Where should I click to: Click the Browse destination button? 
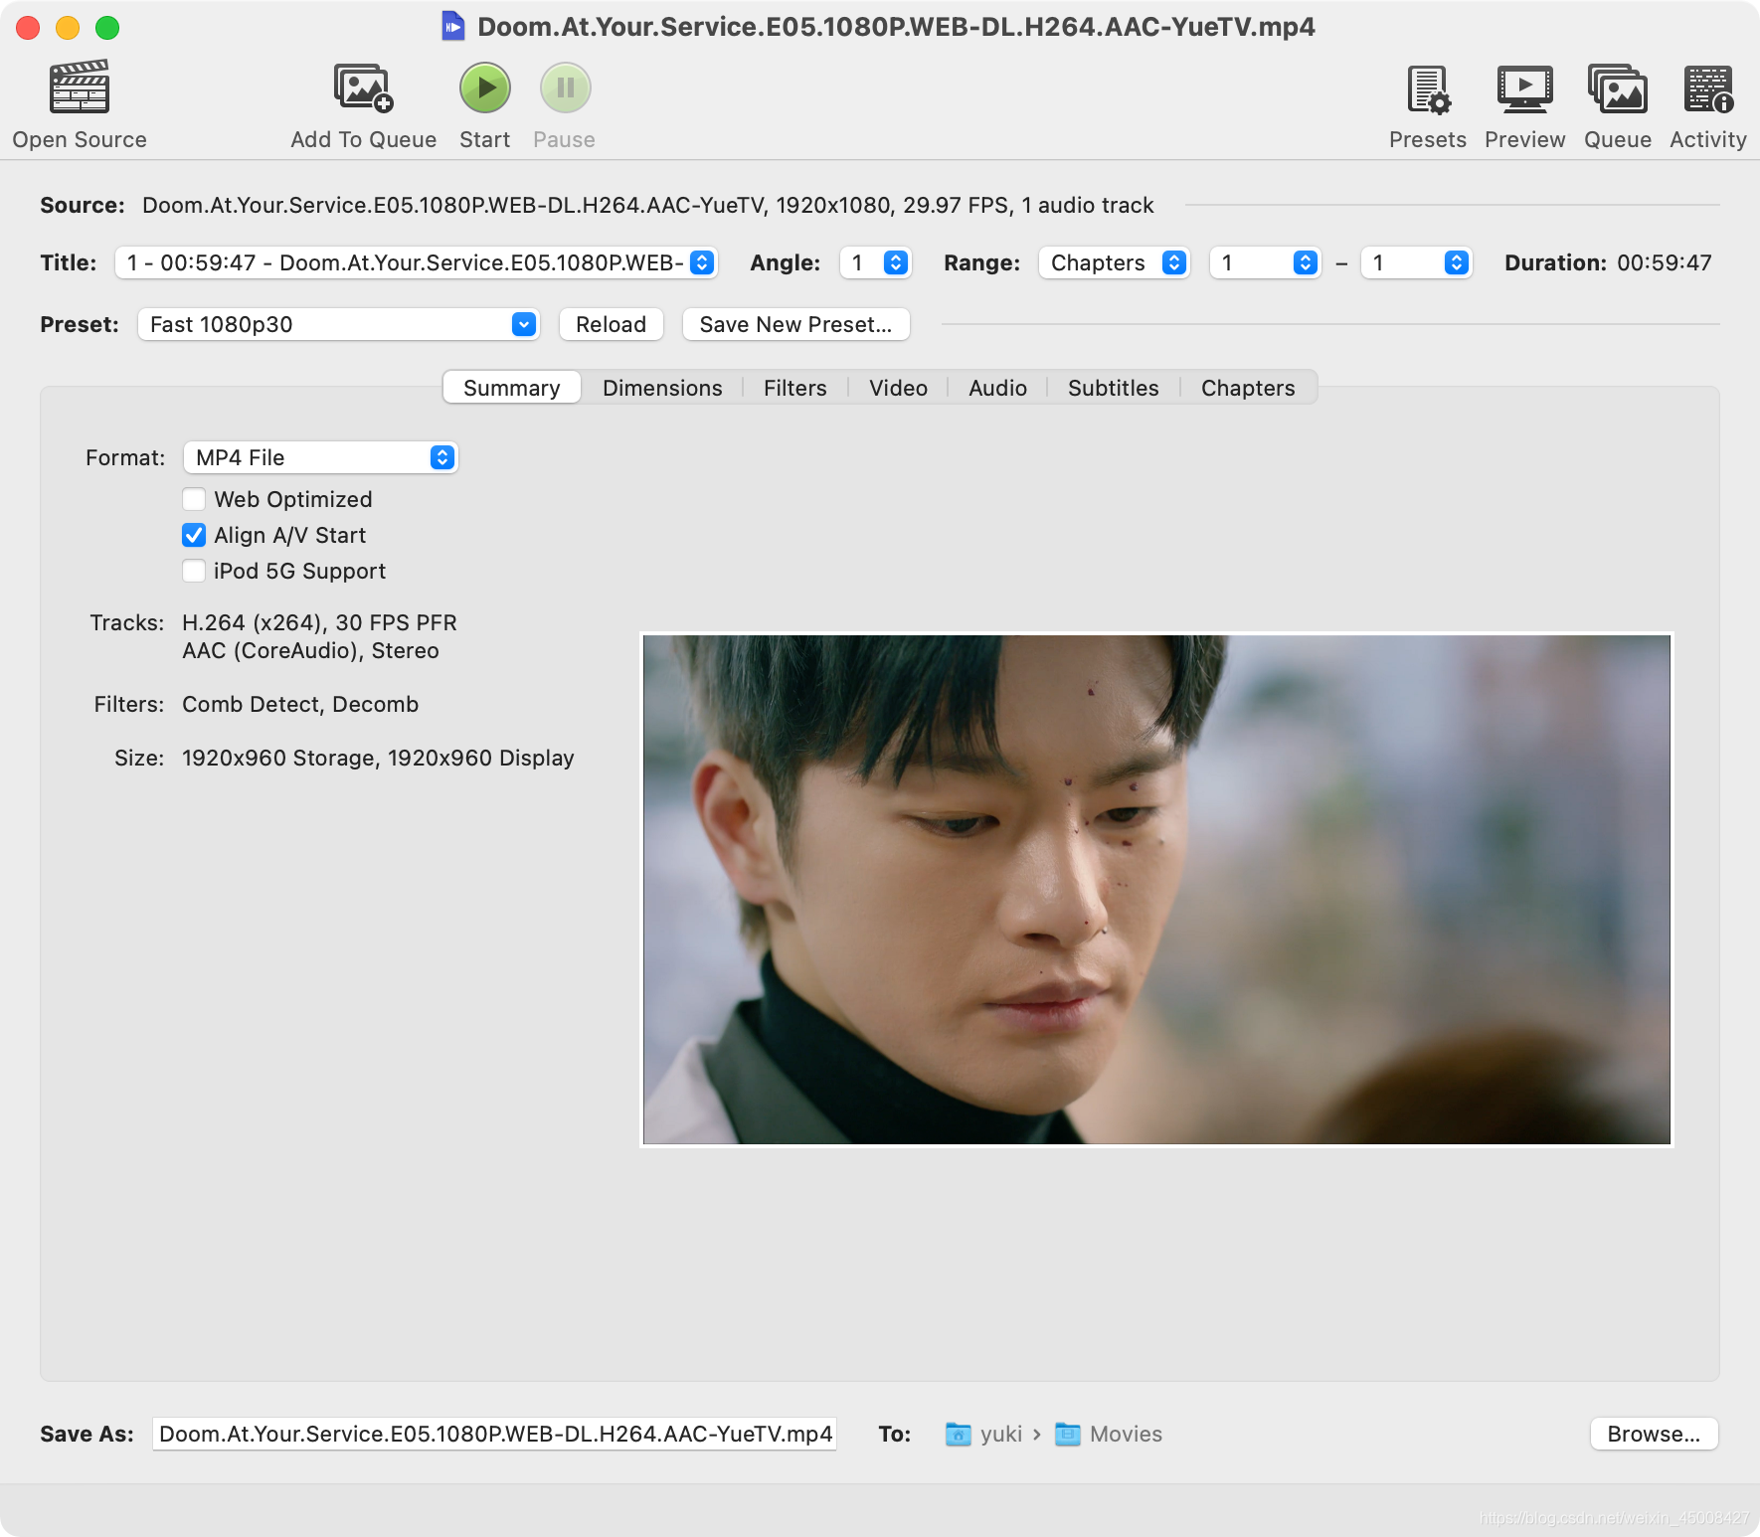1654,1434
